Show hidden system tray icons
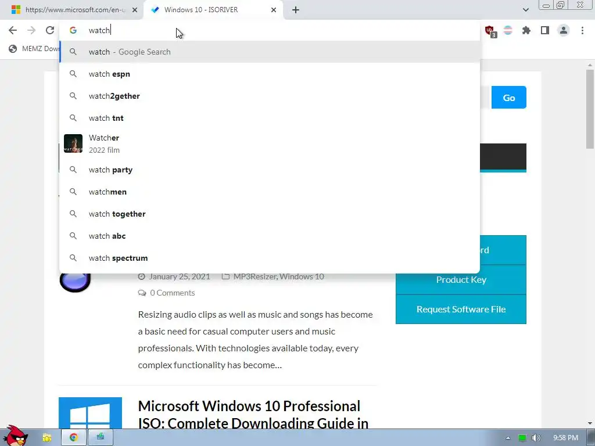Screen dimensions: 595x446 click(x=508, y=438)
